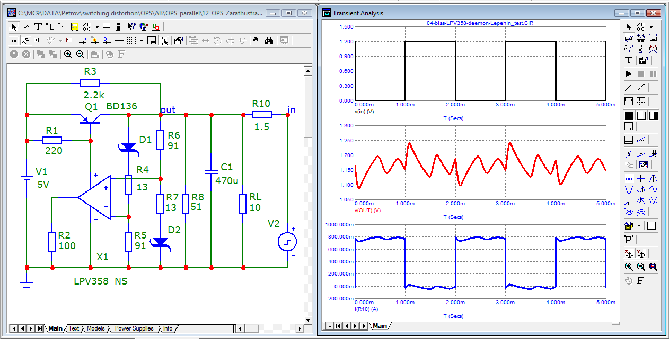Viewport: 669px width, 339px height.
Task: Toggle same X scales button
Action: 629,253
